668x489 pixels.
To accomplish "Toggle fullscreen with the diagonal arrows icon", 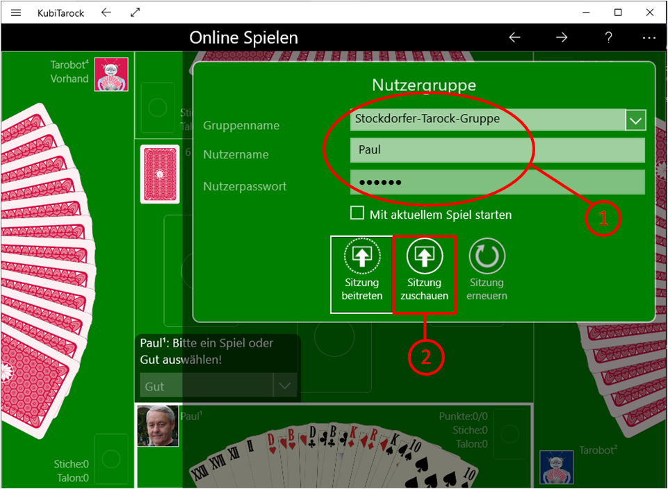I will [135, 13].
